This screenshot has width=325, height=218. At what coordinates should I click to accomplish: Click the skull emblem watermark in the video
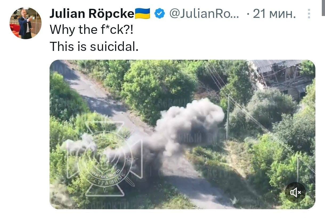[103, 160]
